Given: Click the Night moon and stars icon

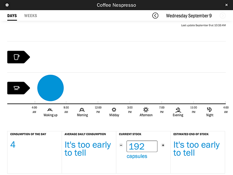Looking at the screenshot, I should click(209, 109).
